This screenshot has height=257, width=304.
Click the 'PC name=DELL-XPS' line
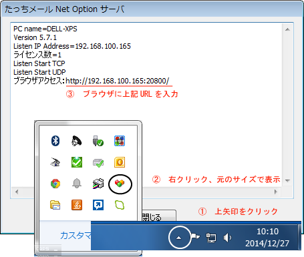click(45, 29)
